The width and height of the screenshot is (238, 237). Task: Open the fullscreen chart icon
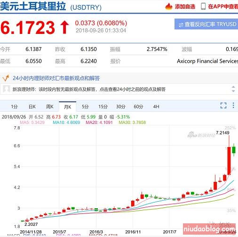223,106
